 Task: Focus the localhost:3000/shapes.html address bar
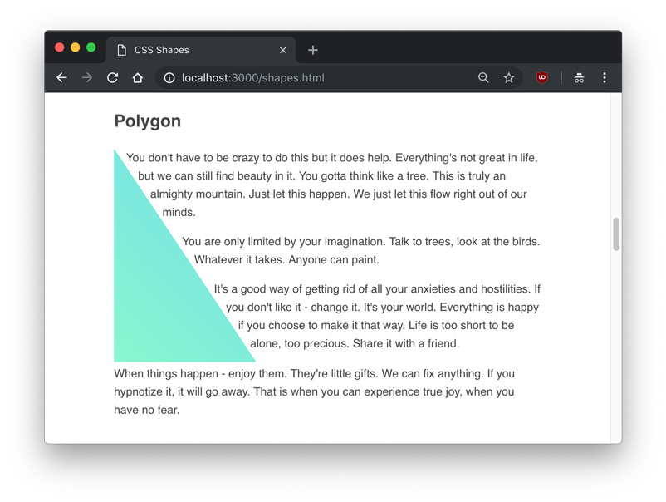coord(316,78)
